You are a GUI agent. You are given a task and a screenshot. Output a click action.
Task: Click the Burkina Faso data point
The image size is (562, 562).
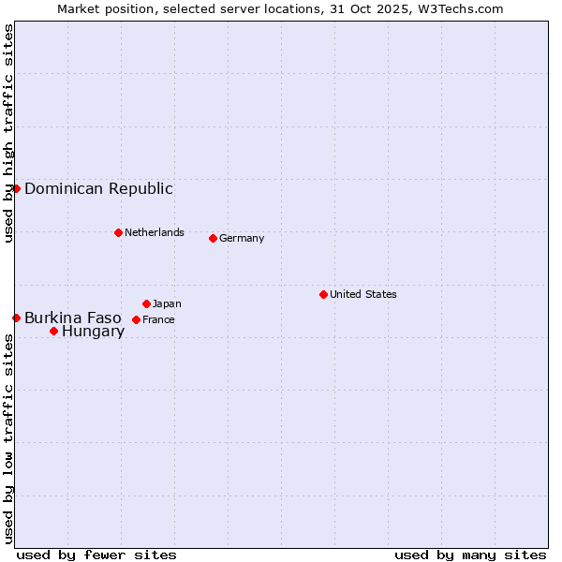tap(16, 318)
